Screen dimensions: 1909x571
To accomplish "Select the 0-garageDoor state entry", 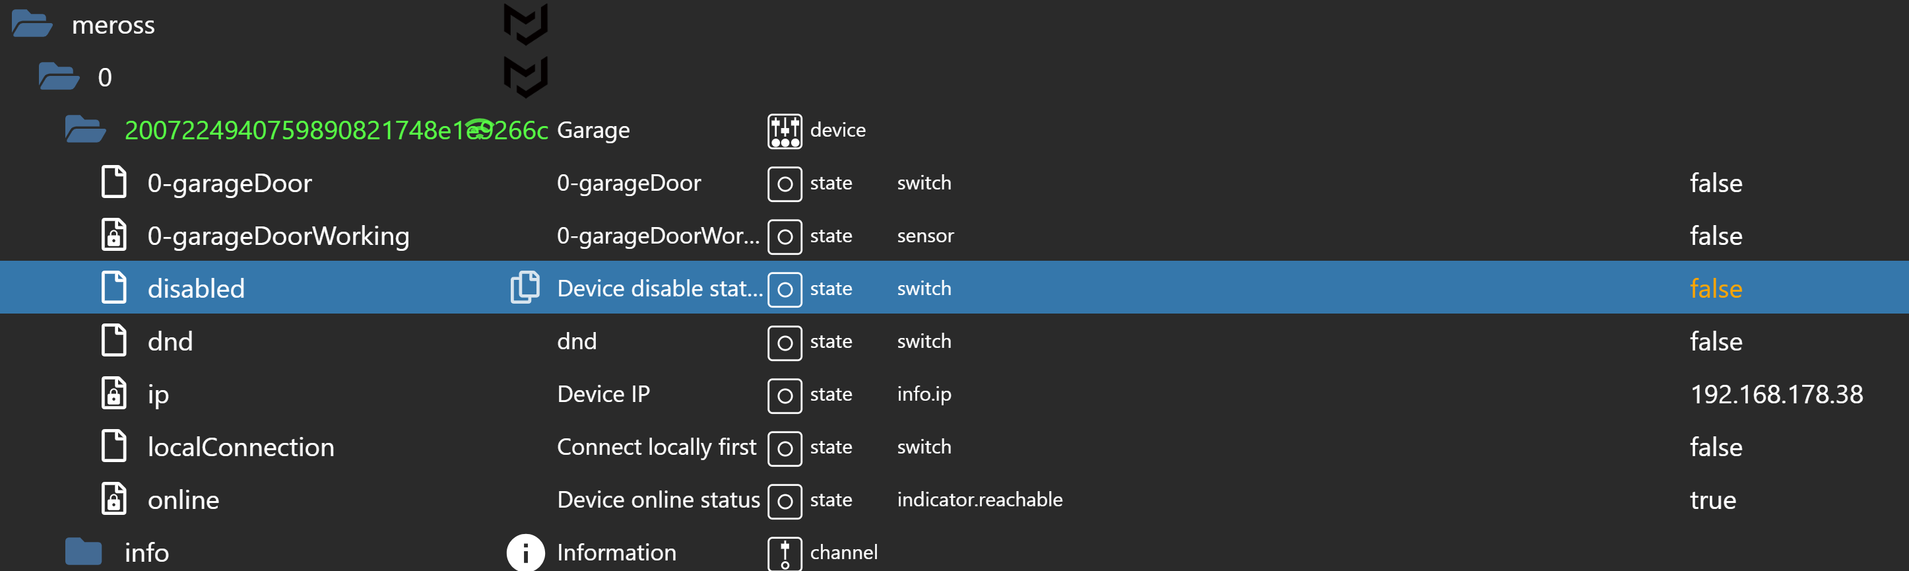I will (x=229, y=183).
